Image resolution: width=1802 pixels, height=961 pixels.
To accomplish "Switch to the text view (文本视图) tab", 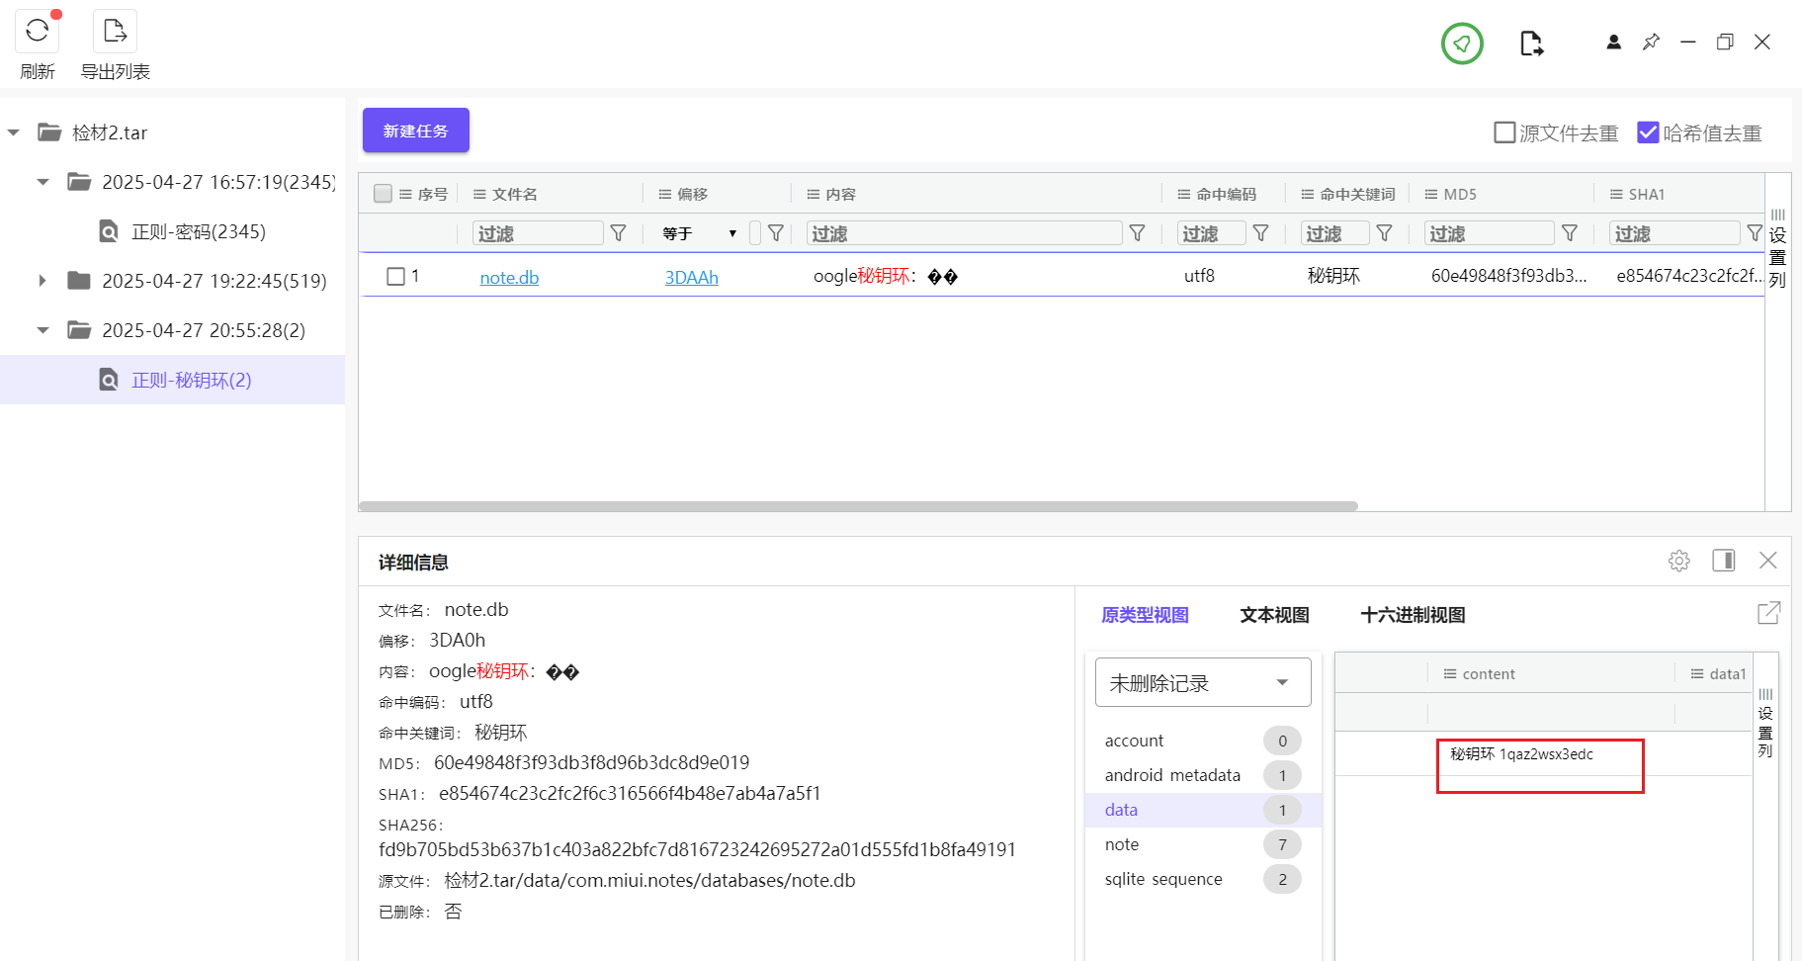I will click(x=1274, y=615).
